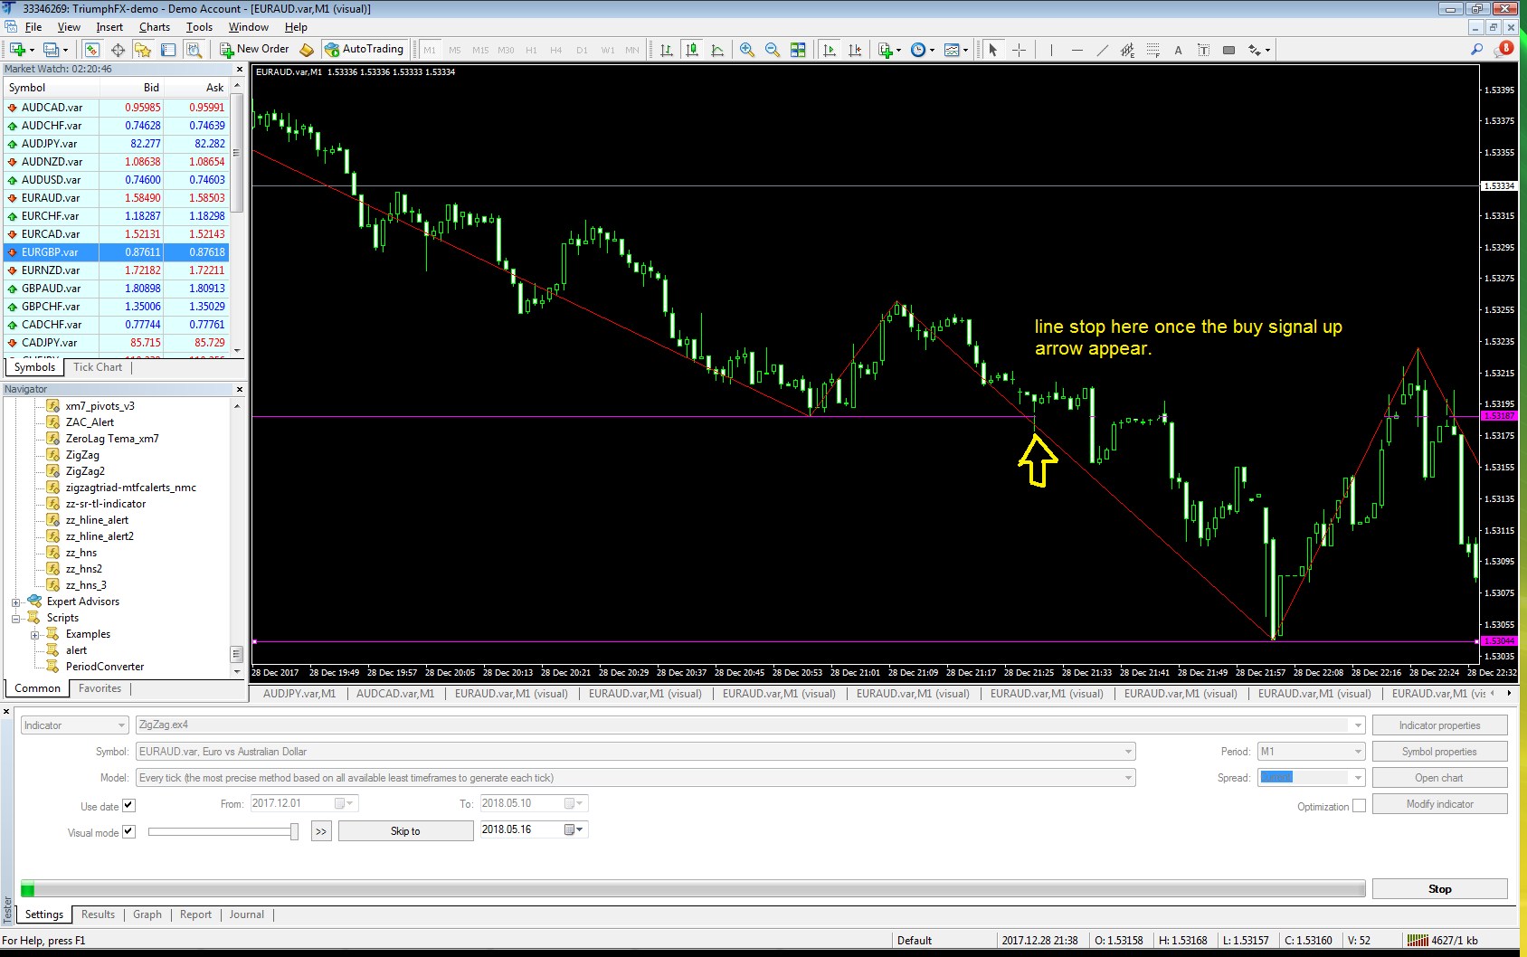
Task: Draw a horizontal line tool
Action: click(x=1076, y=50)
